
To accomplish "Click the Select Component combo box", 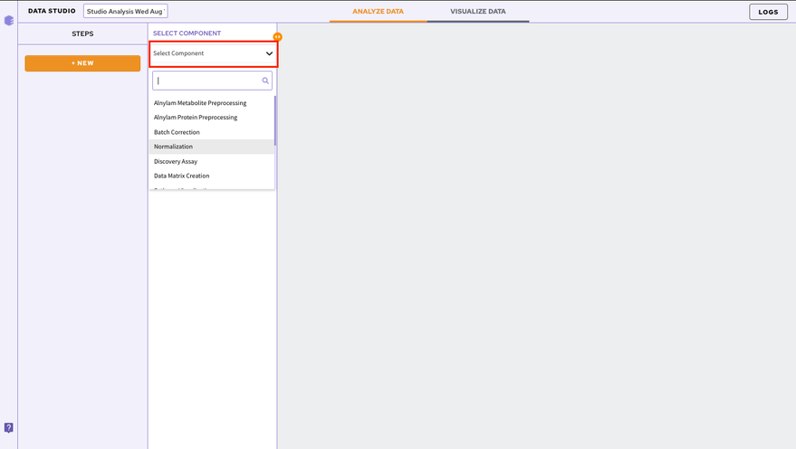I will pos(213,53).
